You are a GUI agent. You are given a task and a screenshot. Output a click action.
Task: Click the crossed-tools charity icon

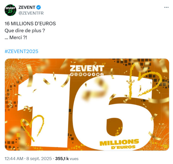(x=94, y=74)
